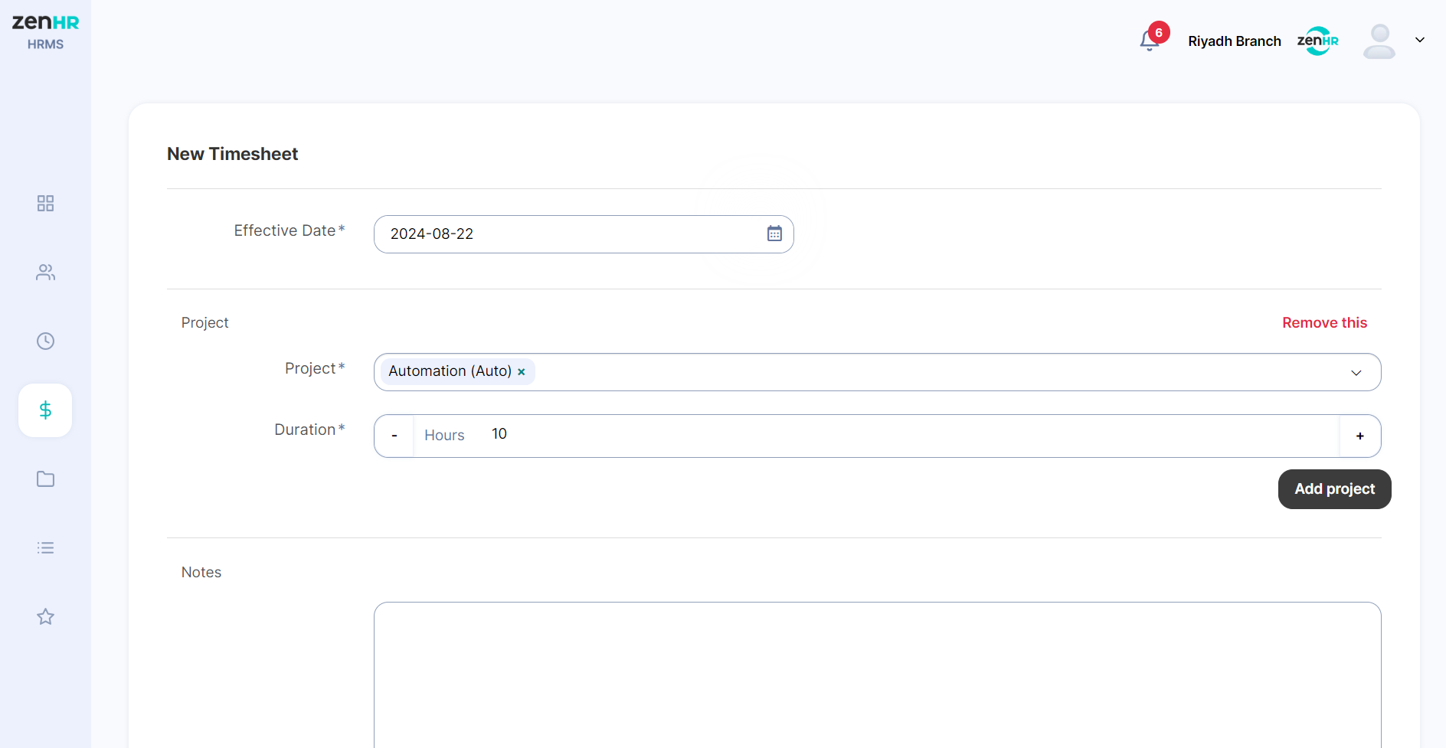Open the documents folder icon in sidebar

point(45,479)
